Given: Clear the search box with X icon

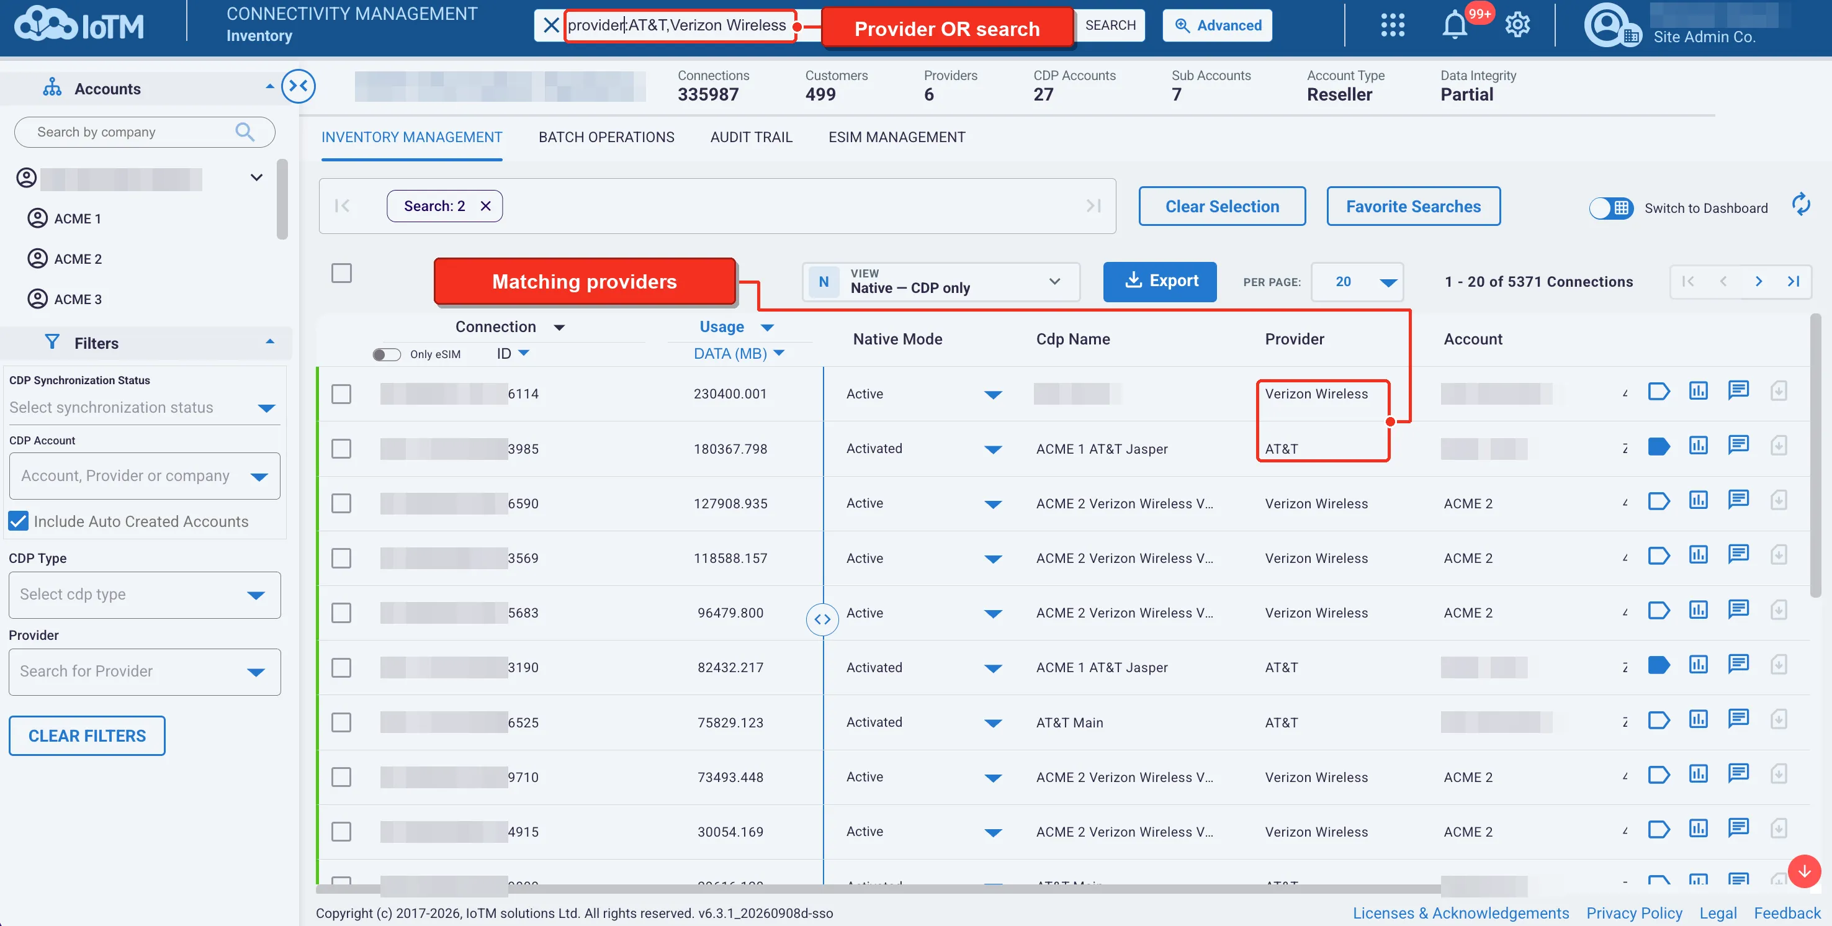Looking at the screenshot, I should click(x=550, y=25).
